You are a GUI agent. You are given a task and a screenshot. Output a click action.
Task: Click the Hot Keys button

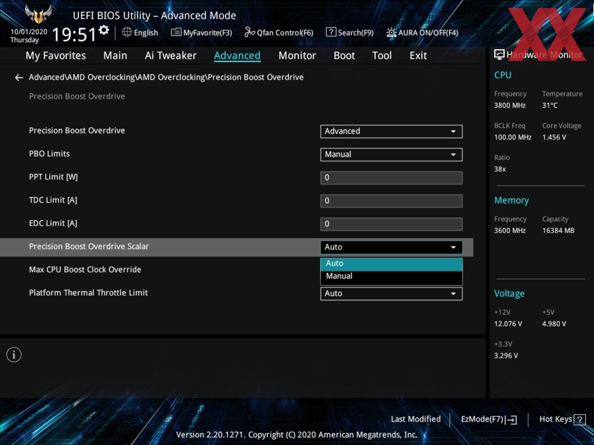(562, 419)
